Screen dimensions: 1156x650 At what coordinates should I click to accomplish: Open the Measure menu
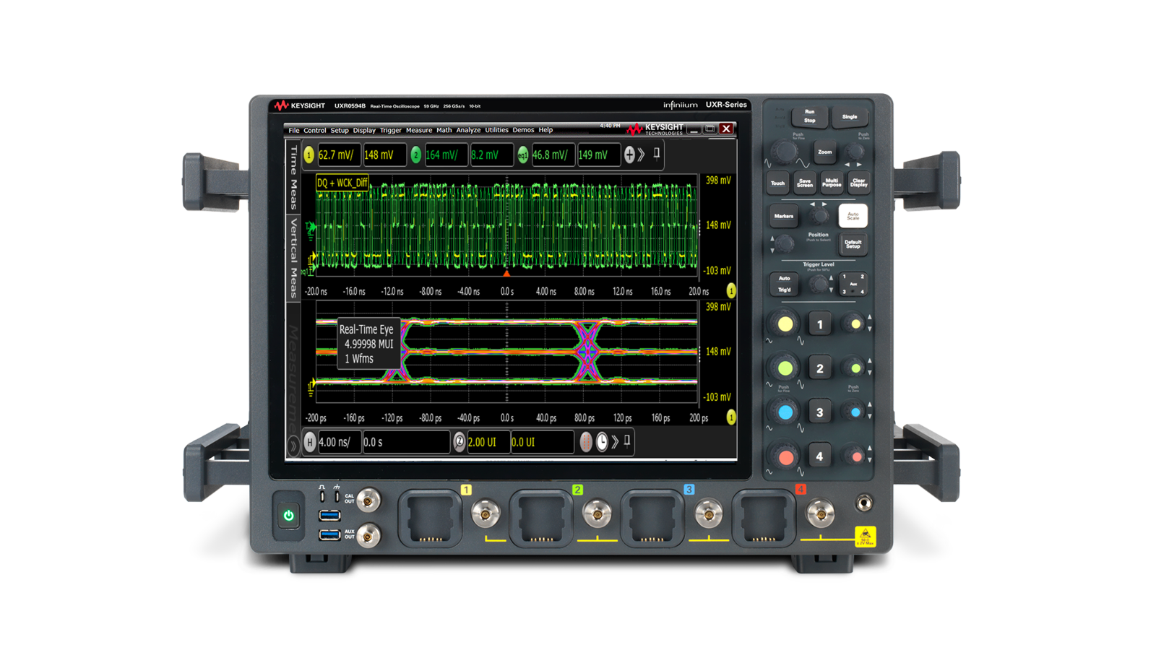419,131
